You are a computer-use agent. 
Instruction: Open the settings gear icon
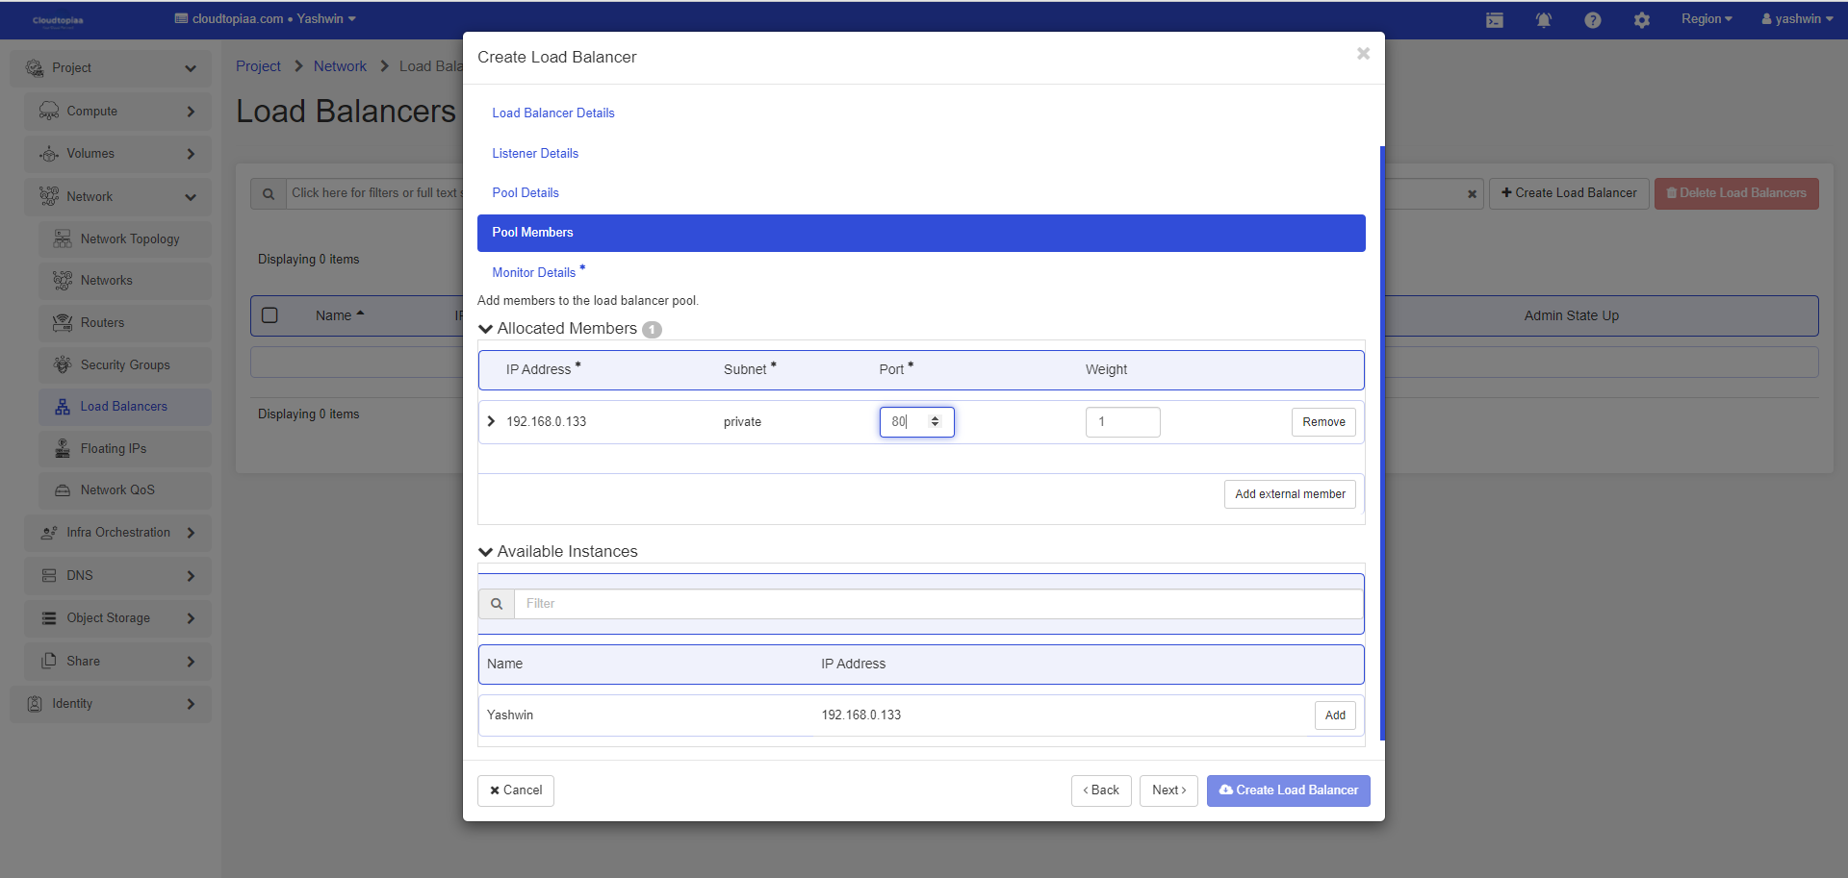[x=1641, y=20]
